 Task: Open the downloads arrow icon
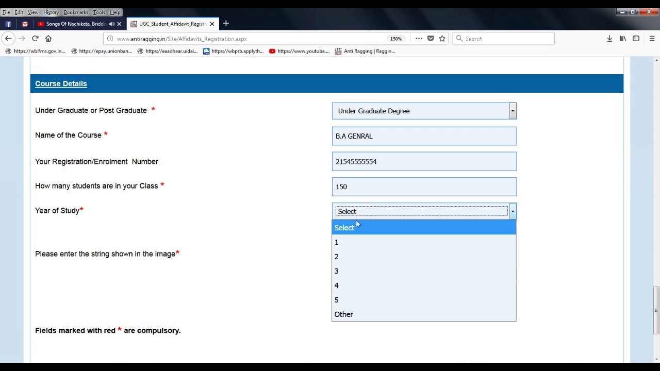[609, 39]
